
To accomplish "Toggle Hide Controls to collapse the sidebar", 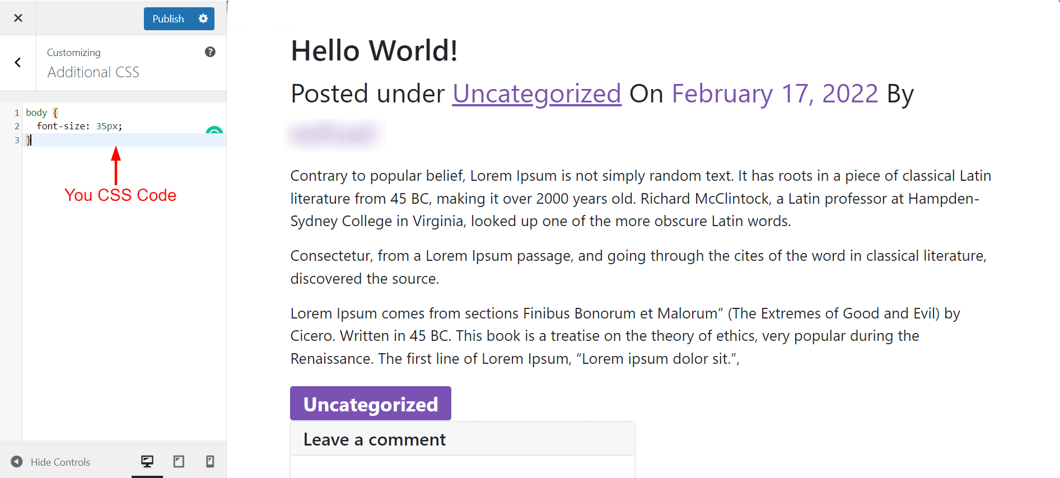I will coord(60,462).
